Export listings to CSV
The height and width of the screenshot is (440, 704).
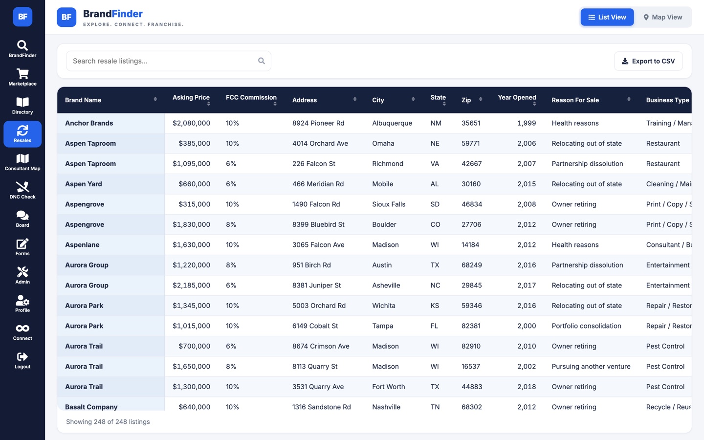(648, 61)
